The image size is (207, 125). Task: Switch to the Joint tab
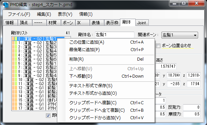(x=142, y=23)
